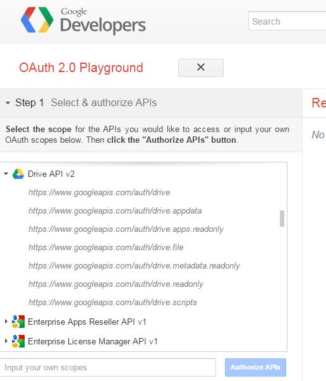Screen dimensions: 326x381
Task: Select the auth/drive scope
Action: coord(99,193)
